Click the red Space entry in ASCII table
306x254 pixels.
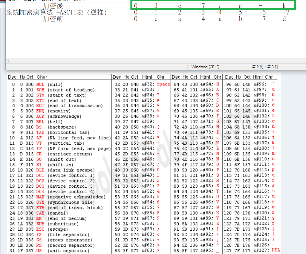click(163, 84)
